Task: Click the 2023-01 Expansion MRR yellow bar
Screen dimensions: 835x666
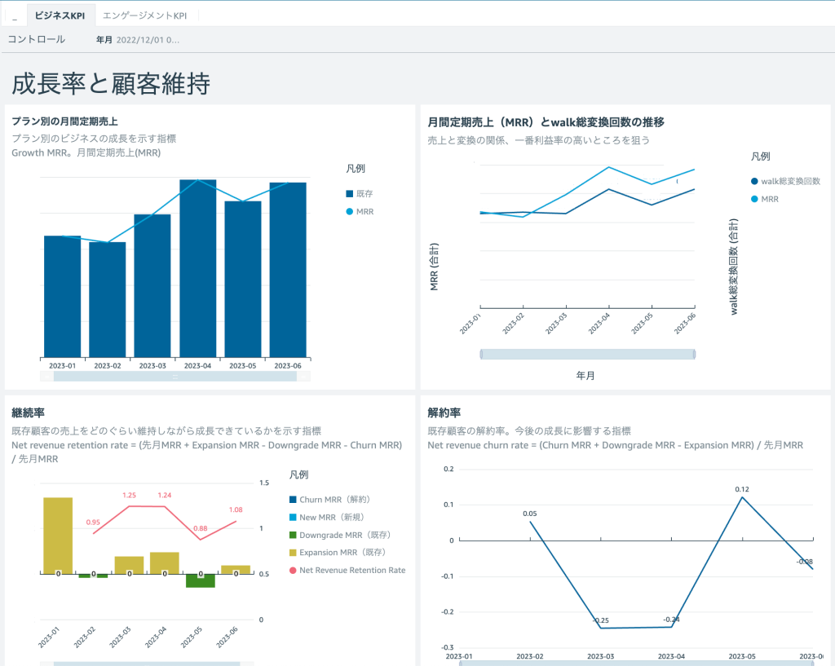Action: tap(58, 536)
